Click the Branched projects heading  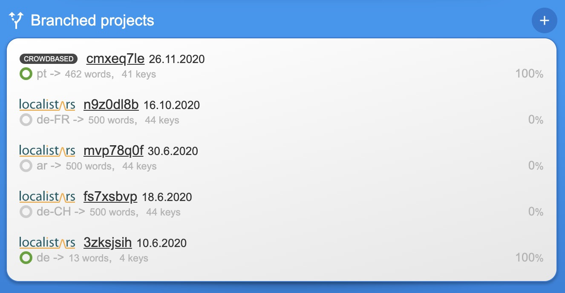pyautogui.click(x=92, y=20)
